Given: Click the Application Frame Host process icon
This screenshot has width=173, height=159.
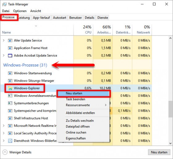Looking at the screenshot, I should (10, 48).
